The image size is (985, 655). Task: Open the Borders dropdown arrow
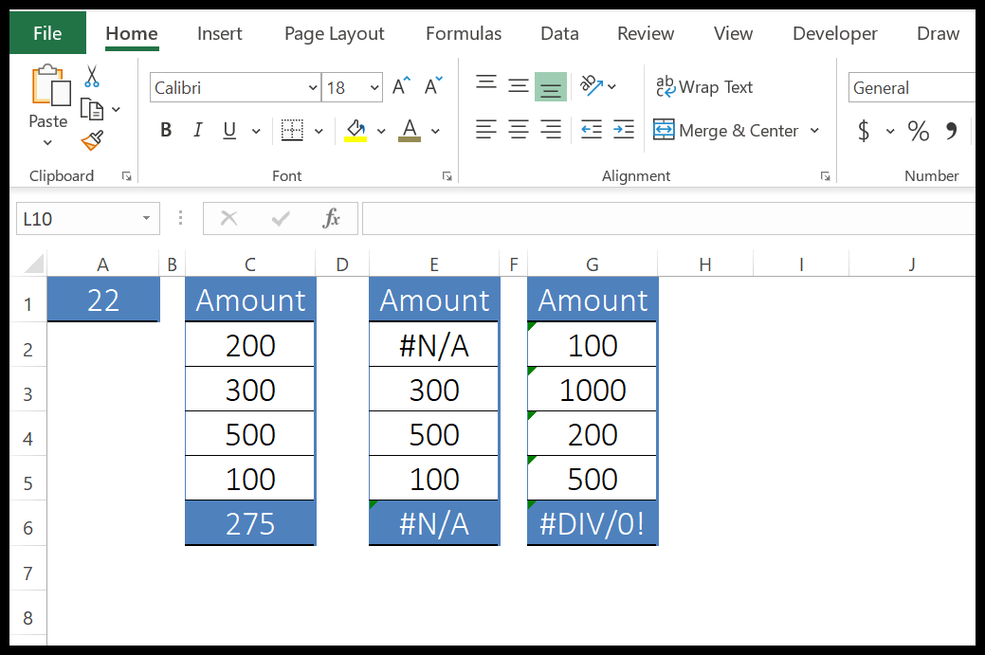pyautogui.click(x=317, y=130)
